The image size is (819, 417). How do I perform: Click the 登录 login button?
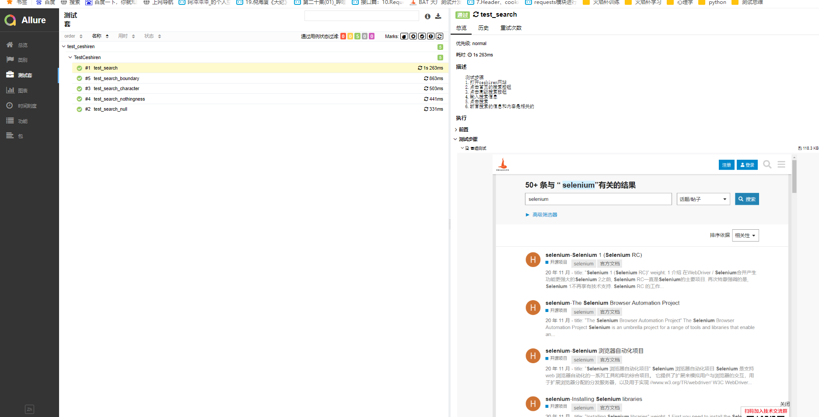pyautogui.click(x=747, y=165)
